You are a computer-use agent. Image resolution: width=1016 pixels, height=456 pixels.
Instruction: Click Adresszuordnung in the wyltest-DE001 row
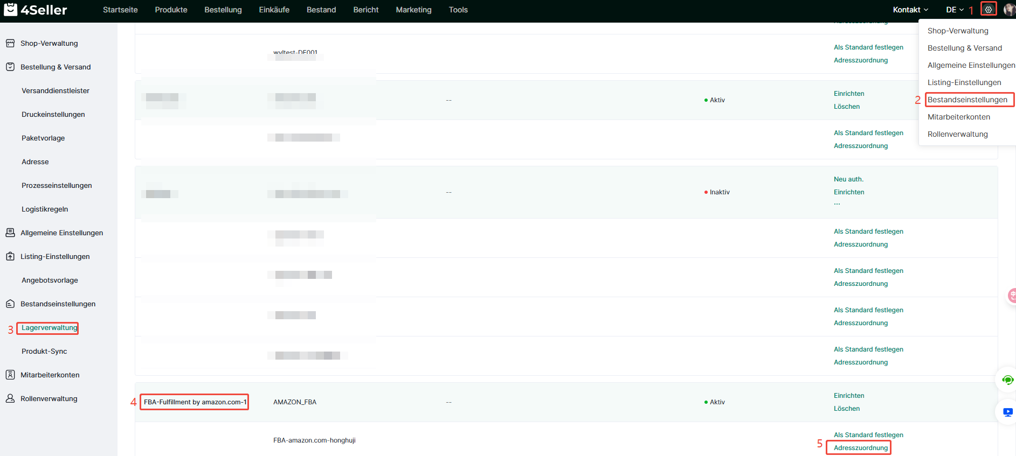(x=861, y=60)
